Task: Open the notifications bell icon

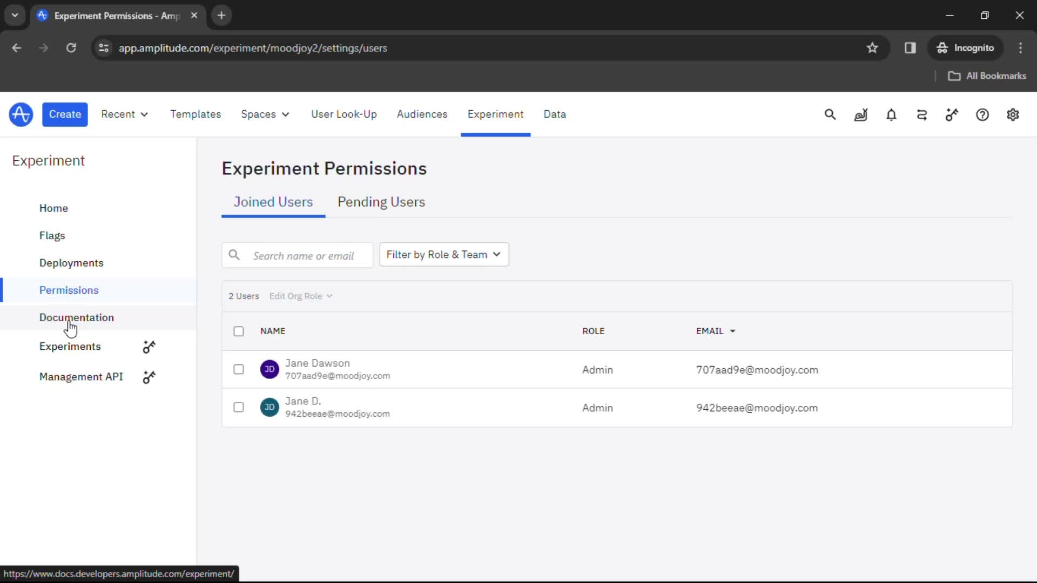Action: [891, 114]
